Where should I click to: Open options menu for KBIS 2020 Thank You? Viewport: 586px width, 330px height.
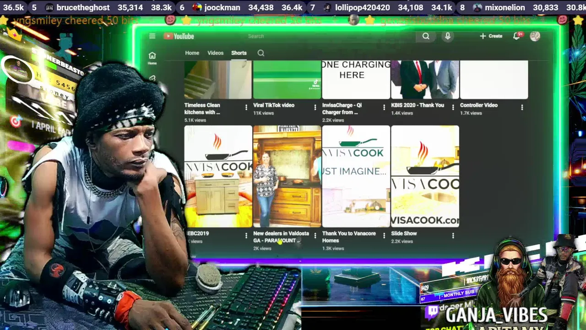[x=453, y=107]
